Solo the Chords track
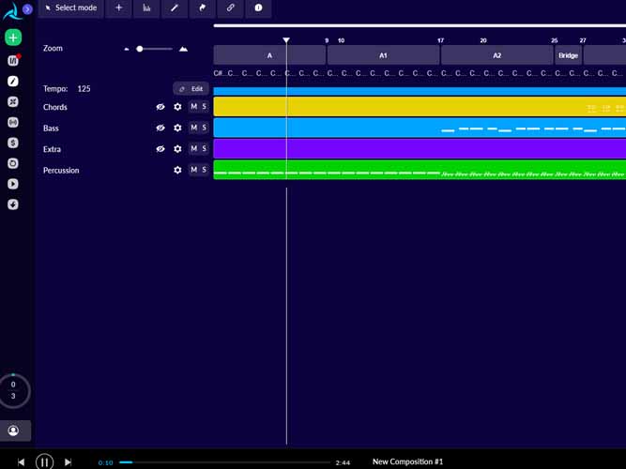 pyautogui.click(x=204, y=107)
